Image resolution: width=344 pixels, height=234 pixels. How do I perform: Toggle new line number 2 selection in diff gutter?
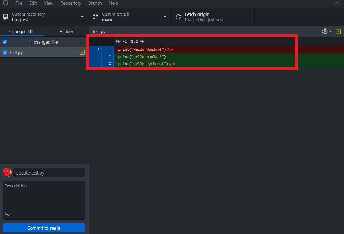coord(110,63)
